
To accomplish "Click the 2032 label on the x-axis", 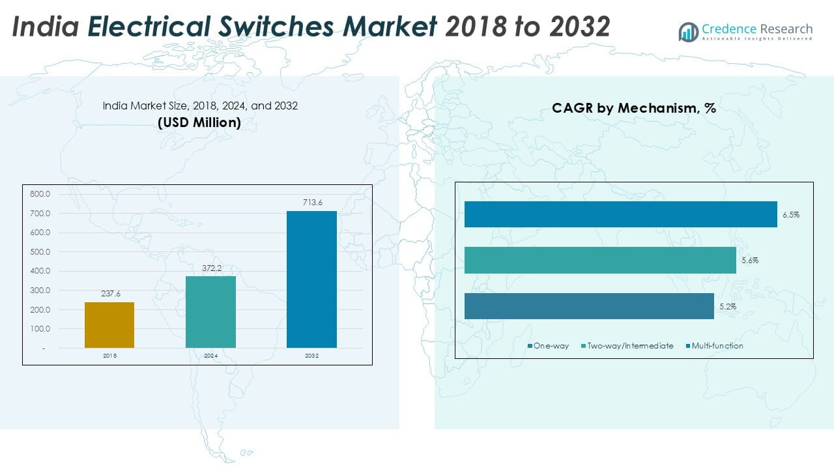I will point(313,356).
